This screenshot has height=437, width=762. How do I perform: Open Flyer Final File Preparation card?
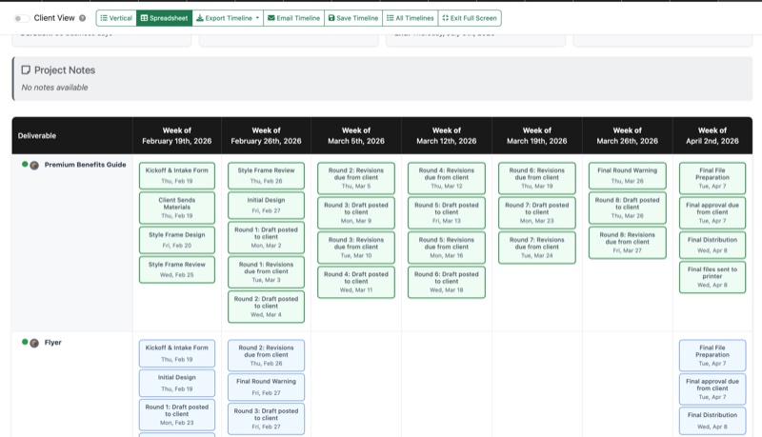click(712, 355)
